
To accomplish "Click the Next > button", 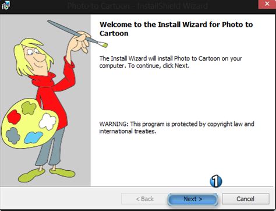I will (x=193, y=199).
